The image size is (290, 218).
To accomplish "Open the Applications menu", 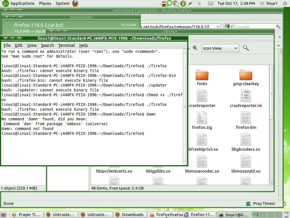I will coord(22,3).
